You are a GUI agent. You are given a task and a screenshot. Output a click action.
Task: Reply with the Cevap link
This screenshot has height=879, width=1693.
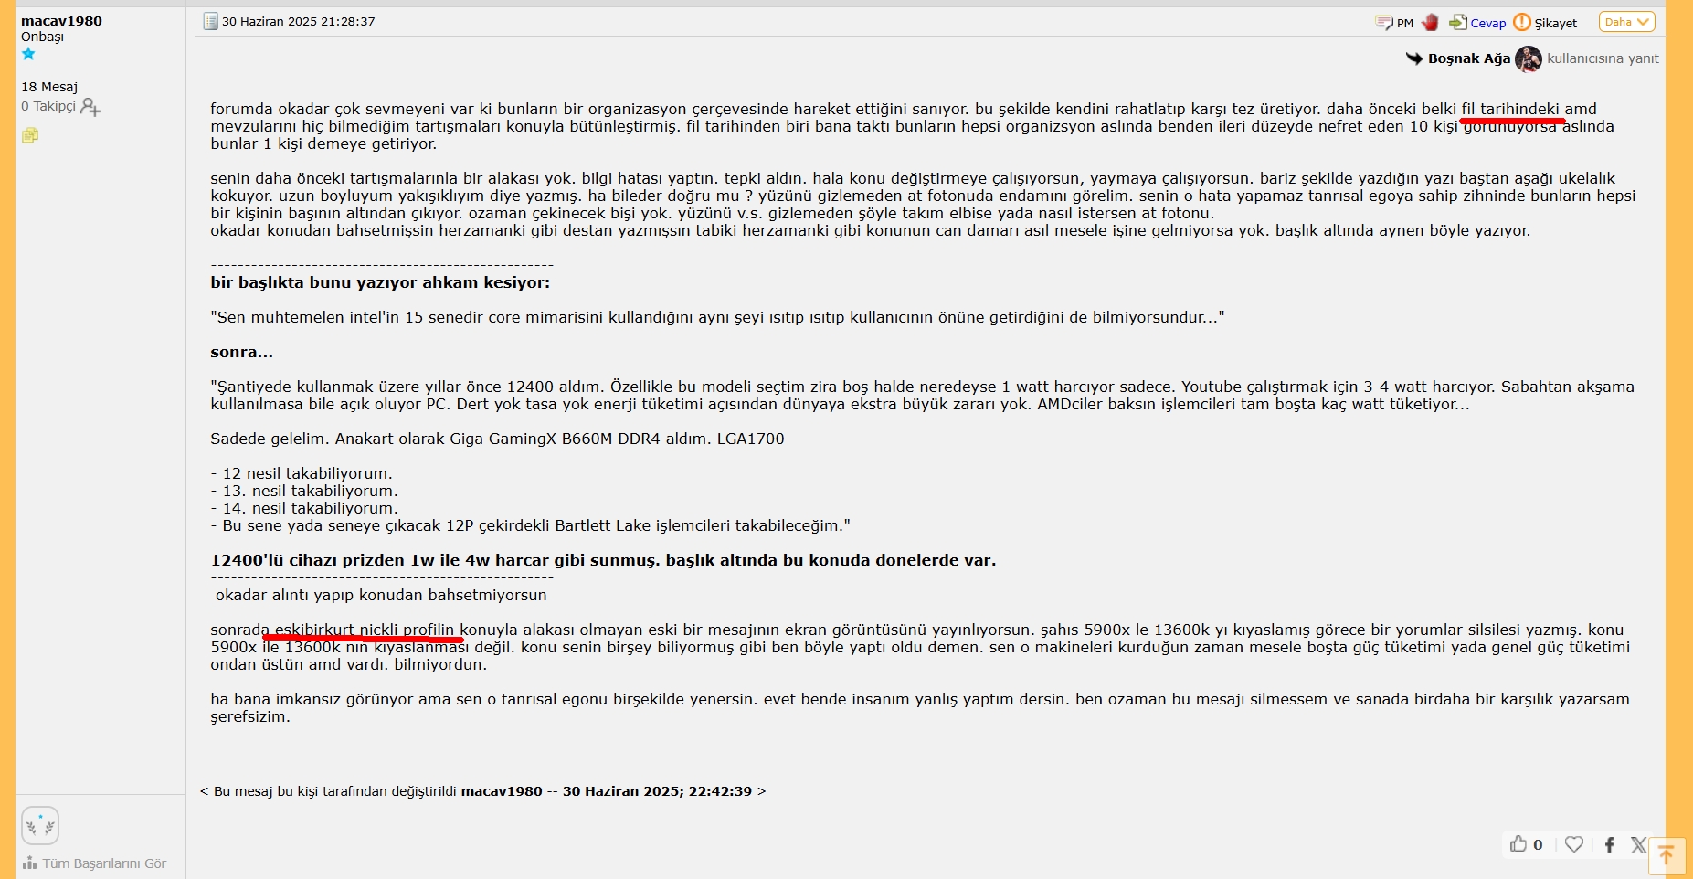click(1477, 23)
